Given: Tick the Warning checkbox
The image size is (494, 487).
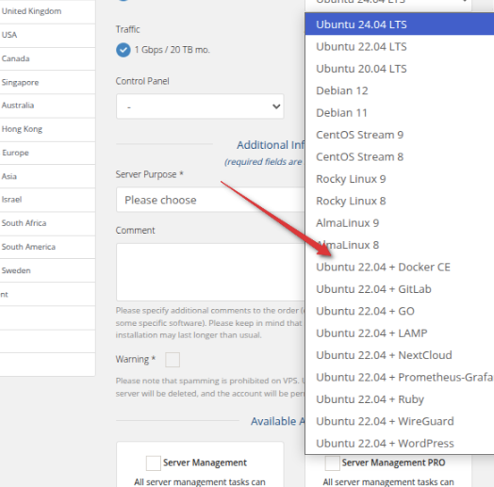Looking at the screenshot, I should 173,360.
